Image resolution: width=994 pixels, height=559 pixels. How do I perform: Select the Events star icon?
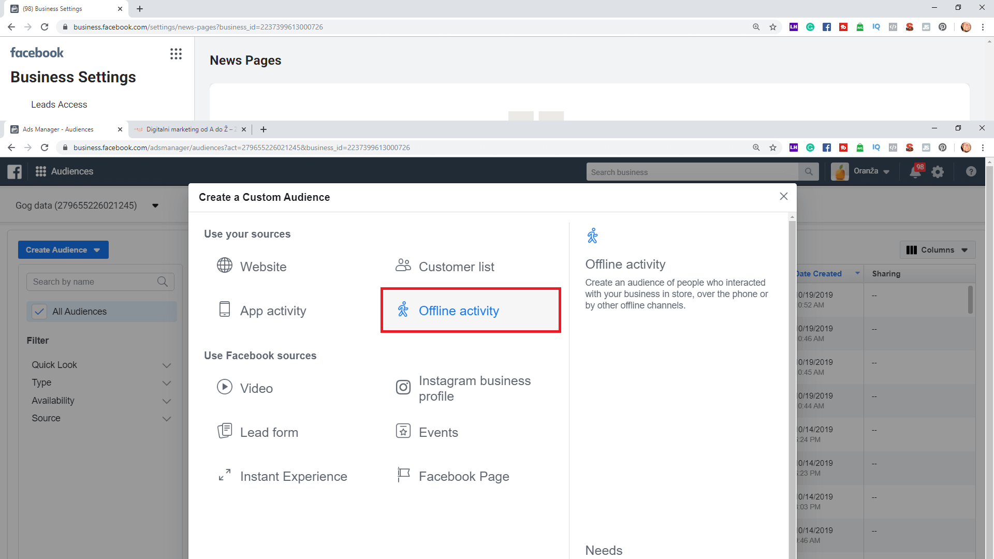[403, 431]
